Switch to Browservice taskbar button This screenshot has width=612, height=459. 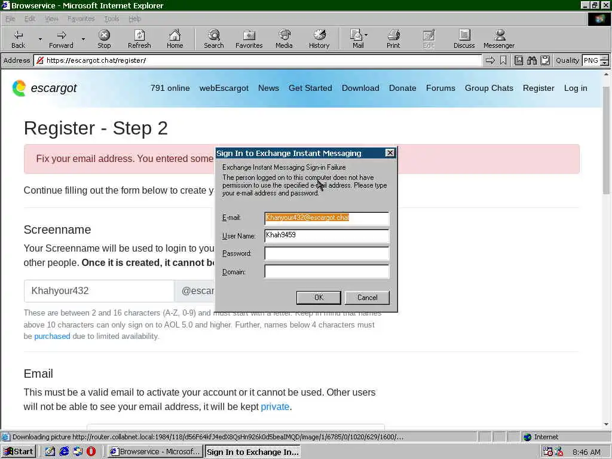[155, 452]
